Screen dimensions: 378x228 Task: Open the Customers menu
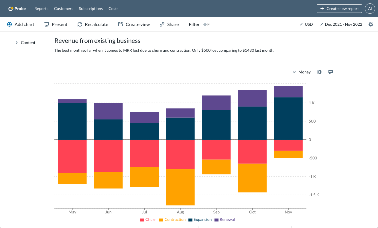pos(64,9)
